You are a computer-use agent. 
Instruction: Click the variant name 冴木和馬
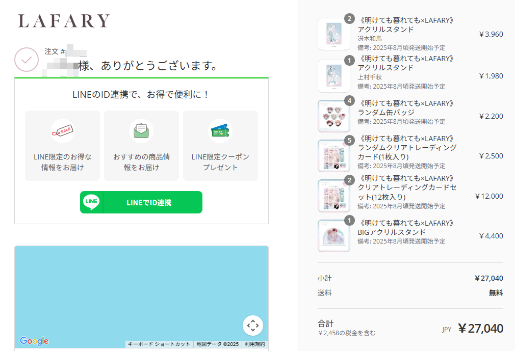(370, 38)
